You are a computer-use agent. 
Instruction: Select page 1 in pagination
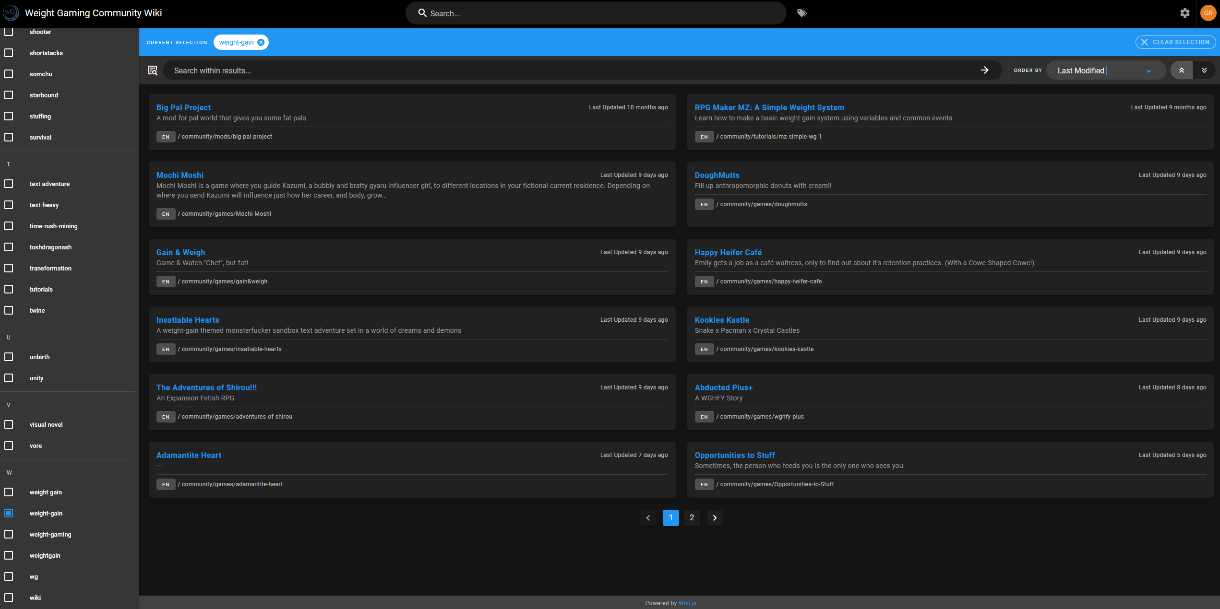tap(670, 518)
